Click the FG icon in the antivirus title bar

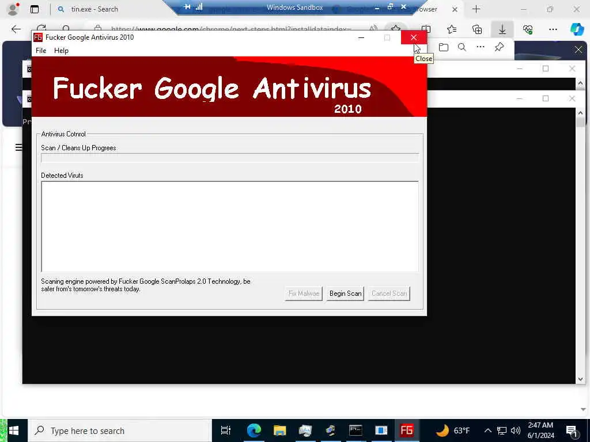(x=37, y=37)
